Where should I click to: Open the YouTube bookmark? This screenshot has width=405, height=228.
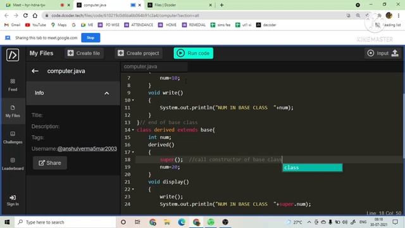(x=35, y=25)
